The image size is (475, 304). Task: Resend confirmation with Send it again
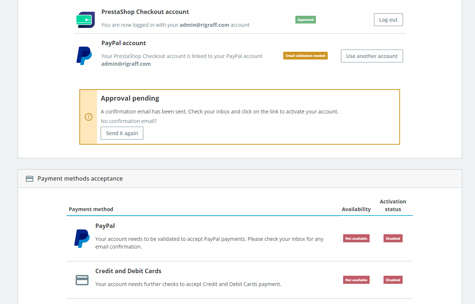pyautogui.click(x=122, y=133)
